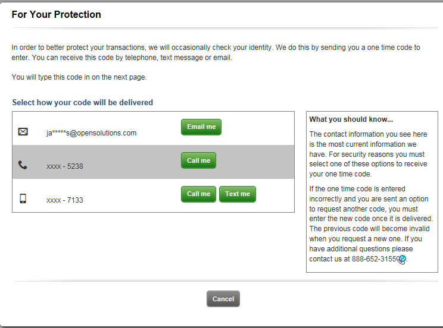The height and width of the screenshot is (328, 443).
Task: Click the mobile phone icon
Action: pyautogui.click(x=23, y=198)
